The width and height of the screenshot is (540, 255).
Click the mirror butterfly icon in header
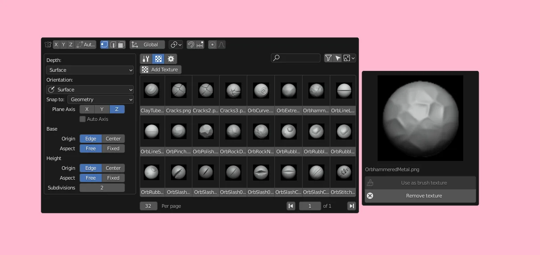tap(48, 45)
